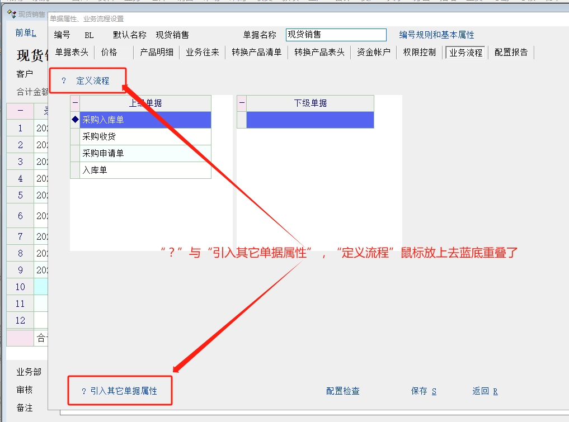
Task: Select the 采购收货 row in 上级单据
Action: click(x=145, y=137)
